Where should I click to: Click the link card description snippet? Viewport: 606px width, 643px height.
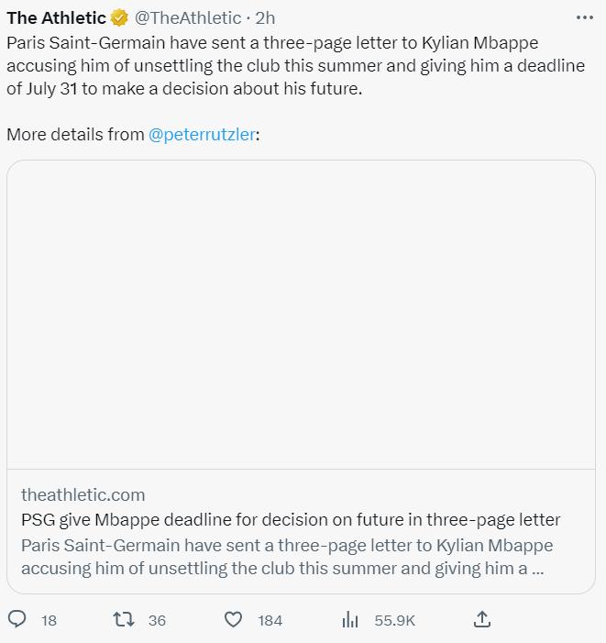coord(286,556)
